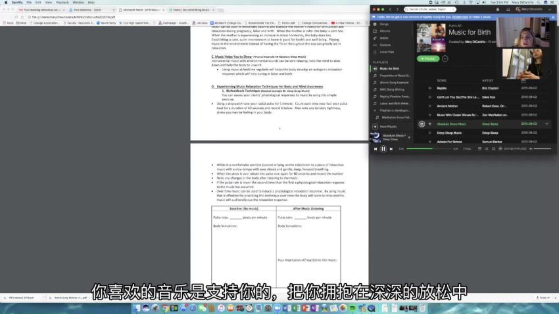Select the BMC Song Writing playlist
Image resolution: width=559 pixels, height=314 pixels.
click(392, 90)
